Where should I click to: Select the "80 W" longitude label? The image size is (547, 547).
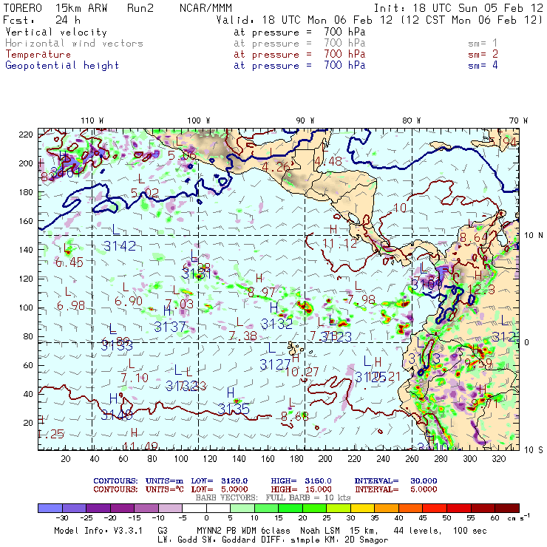pyautogui.click(x=412, y=120)
